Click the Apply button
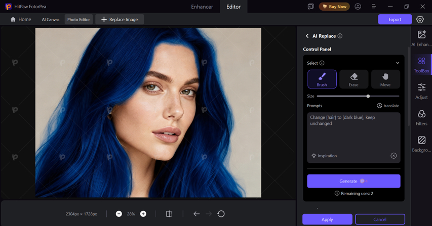 327,219
